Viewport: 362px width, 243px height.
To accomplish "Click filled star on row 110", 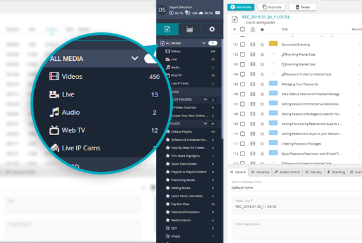I will tap(262, 134).
